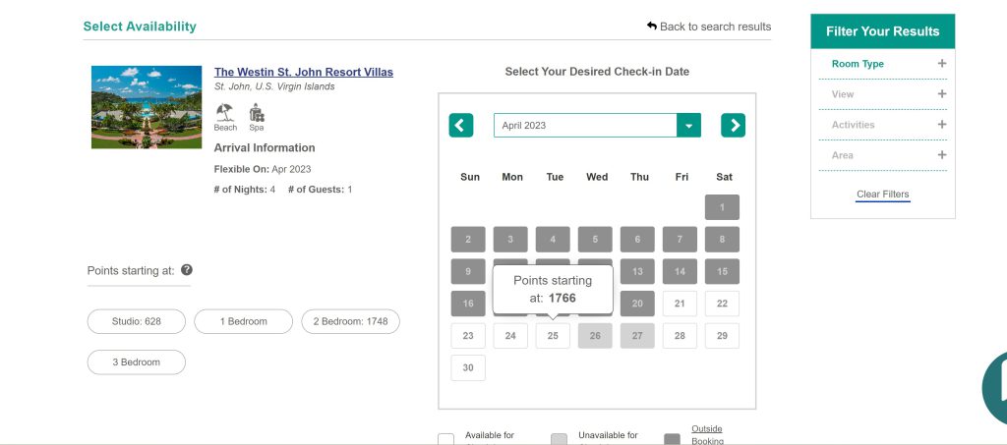Screen dimensions: 1007x445
Task: Pick April 25 as check-in date
Action: pos(553,336)
